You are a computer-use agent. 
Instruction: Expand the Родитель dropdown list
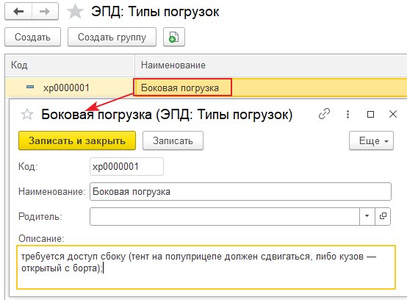[x=367, y=216]
